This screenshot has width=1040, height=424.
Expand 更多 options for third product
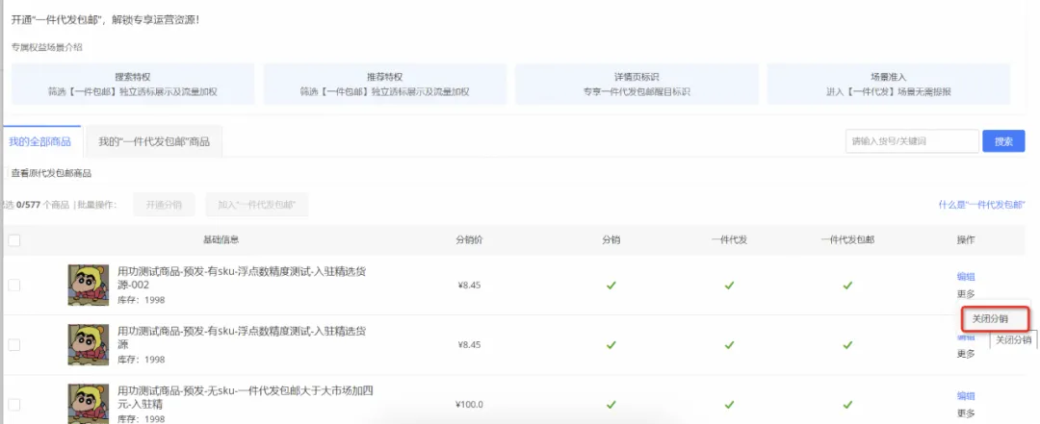(966, 412)
